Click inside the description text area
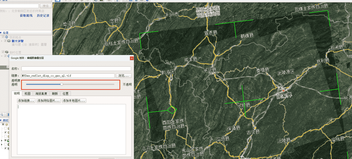This screenshot has width=352, height=159. (71, 129)
